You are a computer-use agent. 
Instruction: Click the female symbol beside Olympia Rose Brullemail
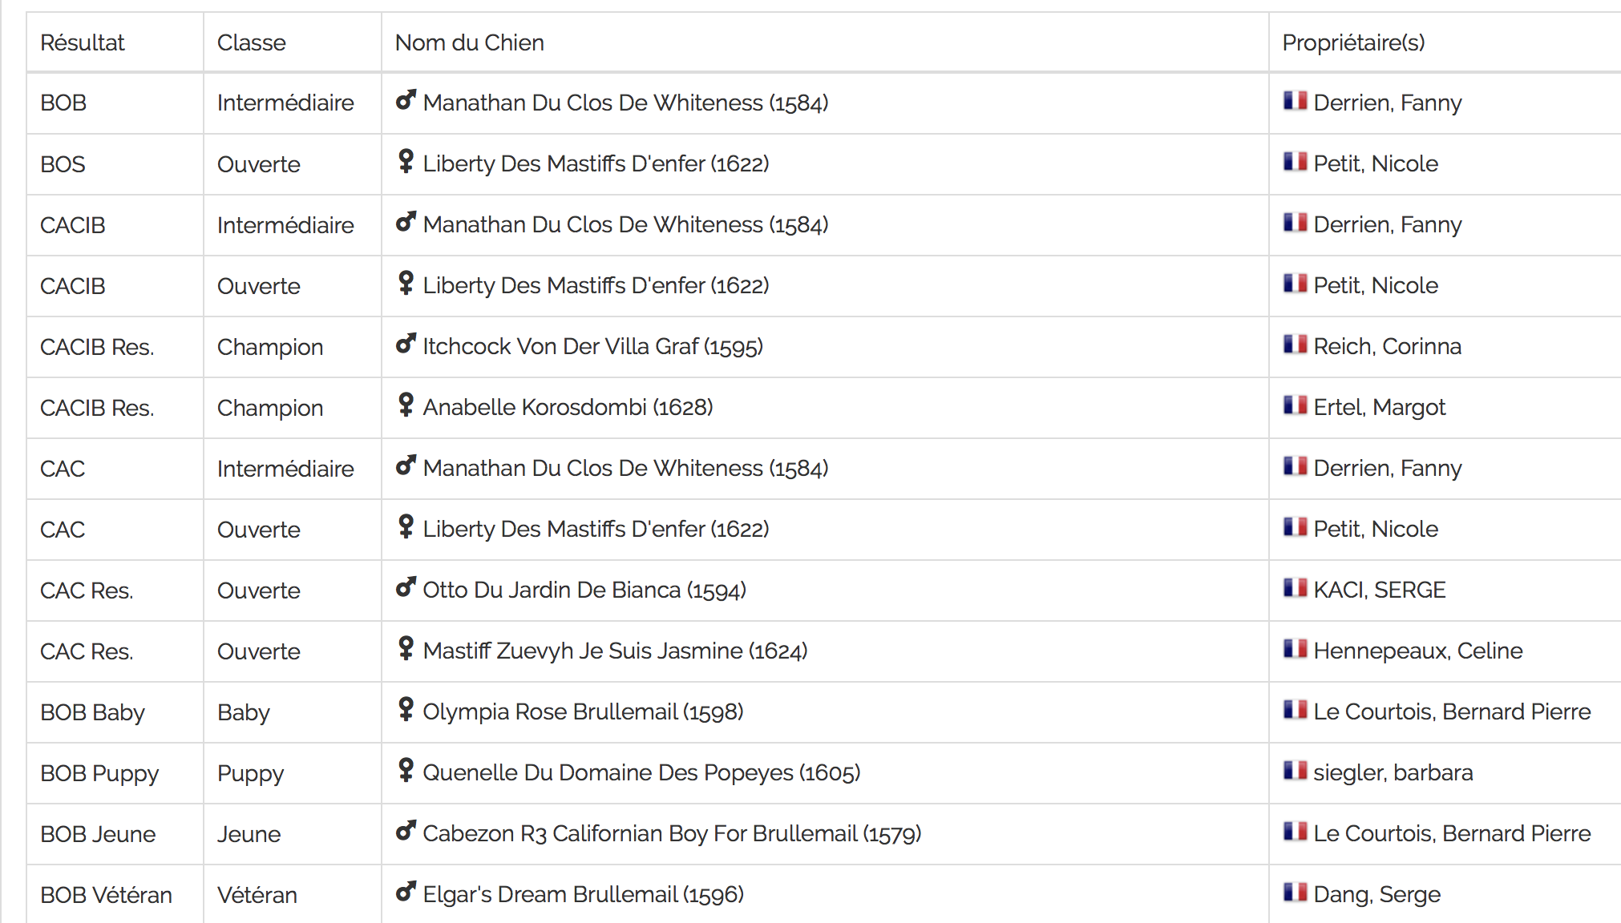tap(406, 709)
